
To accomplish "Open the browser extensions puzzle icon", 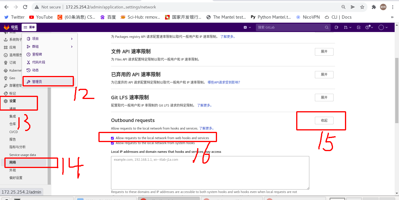I will coord(374,7).
